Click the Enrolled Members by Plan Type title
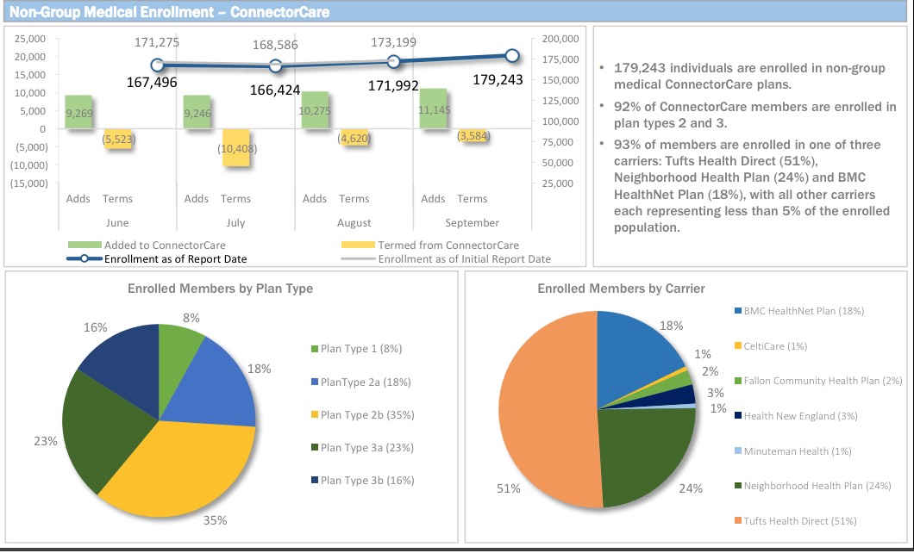The width and height of the screenshot is (914, 553). (220, 289)
